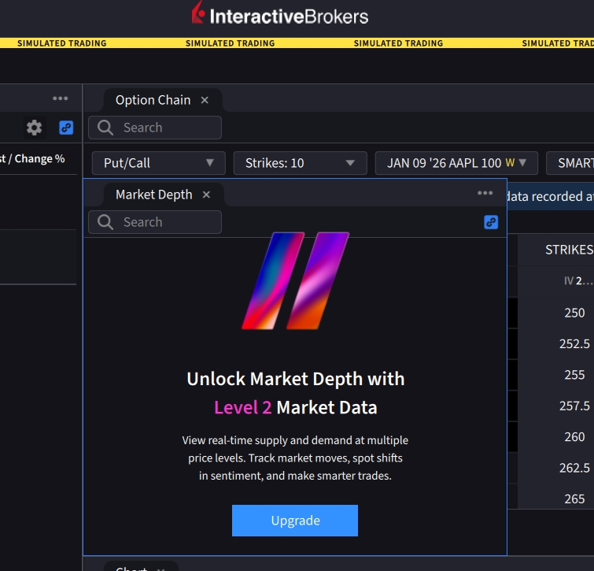Open the Strikes: 10 dropdown
Screen dimensions: 594x571
coord(300,163)
